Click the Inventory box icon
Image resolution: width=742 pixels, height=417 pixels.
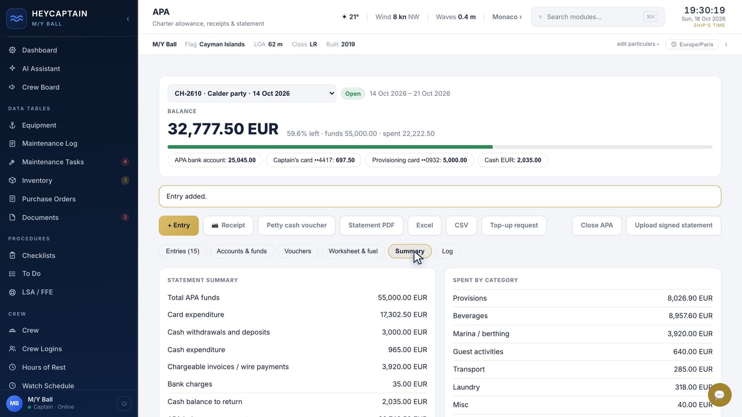tap(13, 180)
